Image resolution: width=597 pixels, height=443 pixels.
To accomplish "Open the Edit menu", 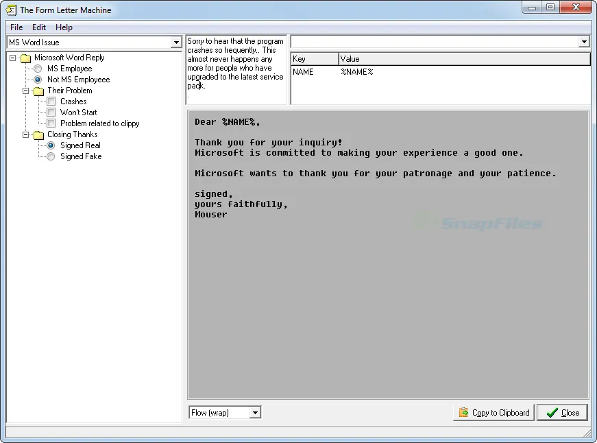I will pos(39,27).
